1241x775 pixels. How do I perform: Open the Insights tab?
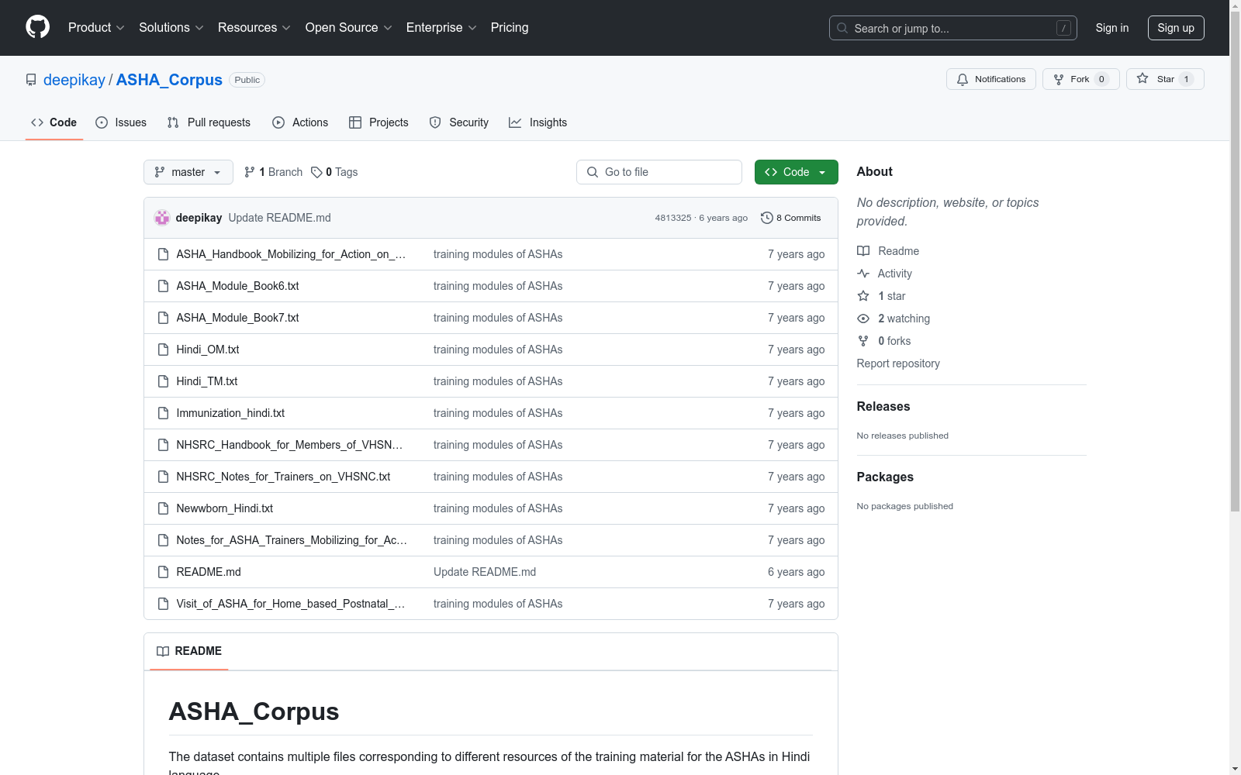coord(538,122)
